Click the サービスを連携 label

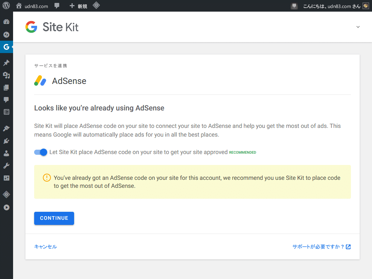click(50, 66)
